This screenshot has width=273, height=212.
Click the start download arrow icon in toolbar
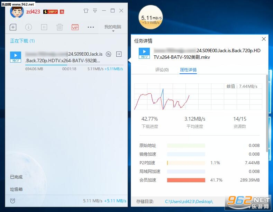[x=28, y=27]
